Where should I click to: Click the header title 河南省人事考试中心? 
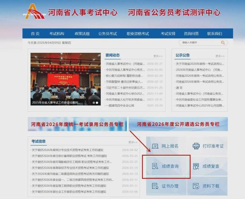click(x=83, y=12)
